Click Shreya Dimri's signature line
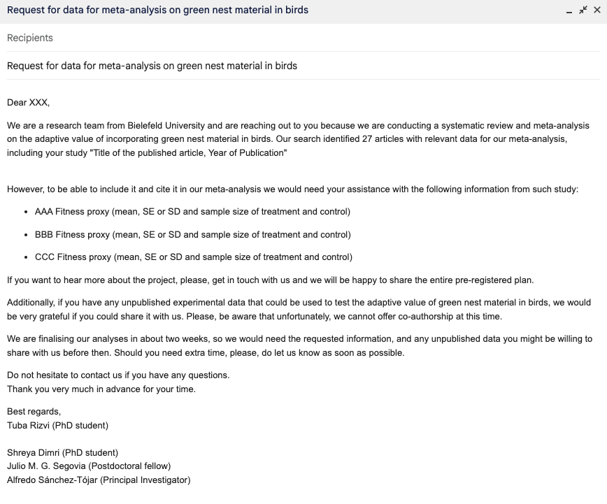607x504 pixels. click(x=62, y=452)
